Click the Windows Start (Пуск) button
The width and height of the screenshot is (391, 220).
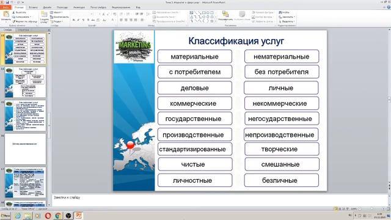(x=5, y=216)
